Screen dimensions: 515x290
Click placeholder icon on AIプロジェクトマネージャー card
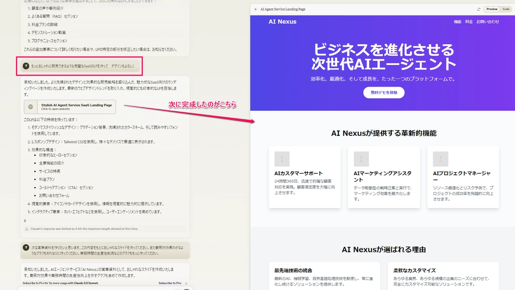[441, 159]
